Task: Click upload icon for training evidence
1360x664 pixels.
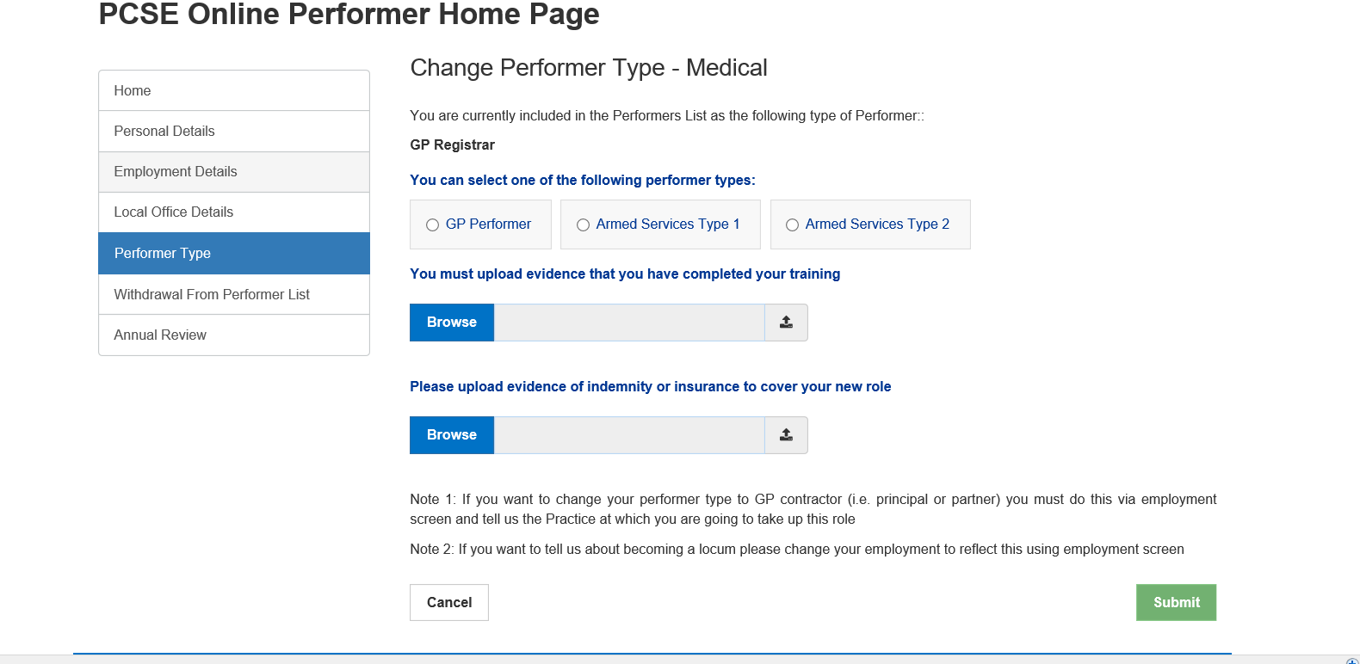Action: (x=786, y=323)
